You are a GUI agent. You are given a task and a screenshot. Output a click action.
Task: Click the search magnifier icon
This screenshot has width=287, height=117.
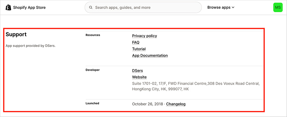click(x=91, y=8)
